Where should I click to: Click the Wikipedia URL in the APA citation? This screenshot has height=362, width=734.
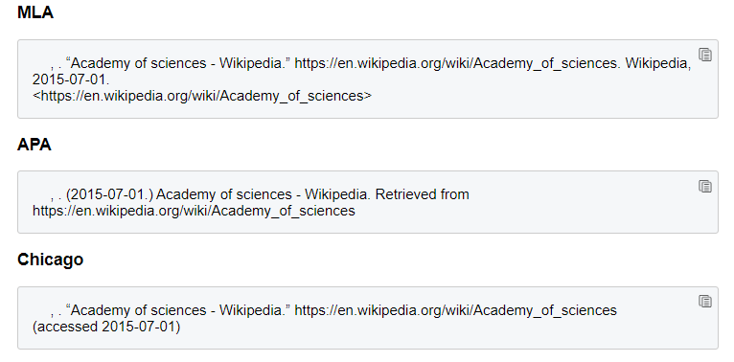[194, 211]
